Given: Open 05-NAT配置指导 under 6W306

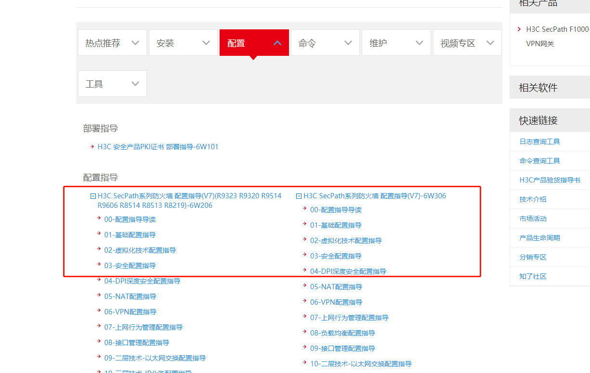Looking at the screenshot, I should click(x=336, y=287).
